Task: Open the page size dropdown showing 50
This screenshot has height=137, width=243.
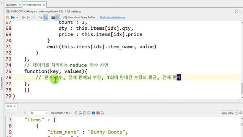Action: [x=39, y=113]
